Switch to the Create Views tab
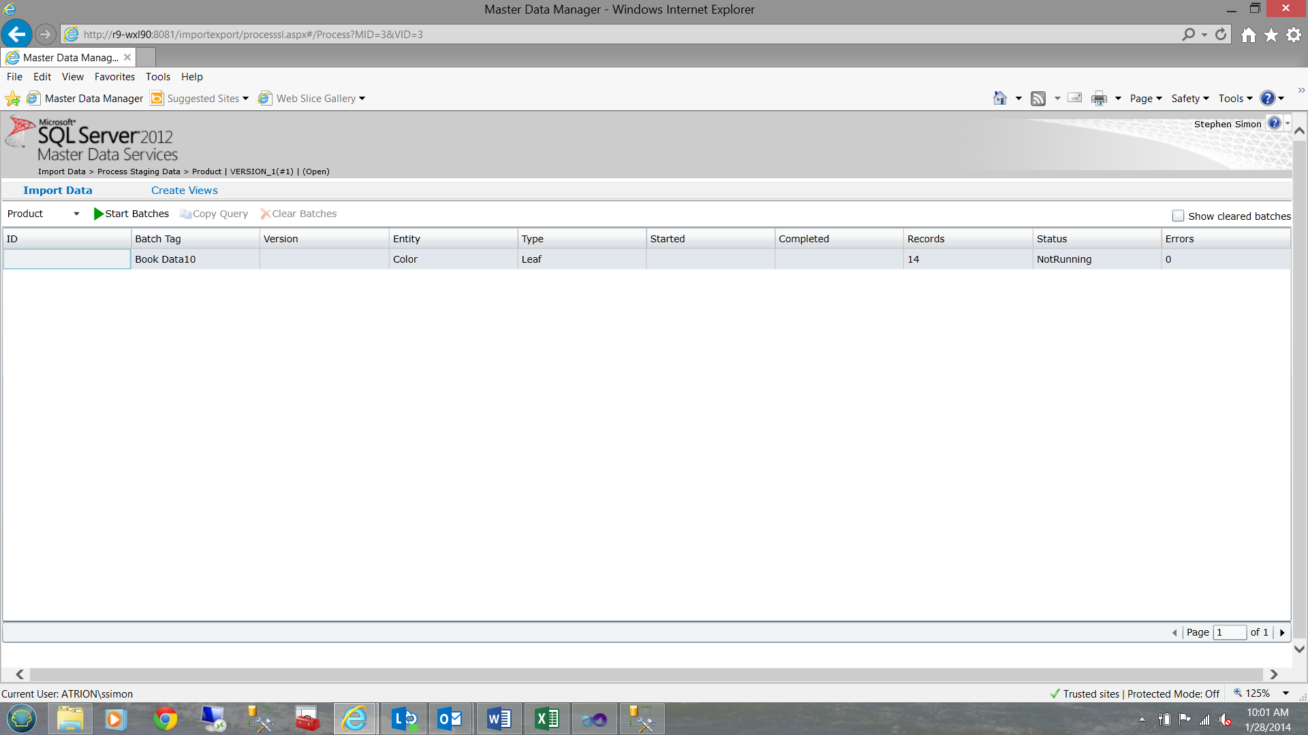 [x=184, y=191]
